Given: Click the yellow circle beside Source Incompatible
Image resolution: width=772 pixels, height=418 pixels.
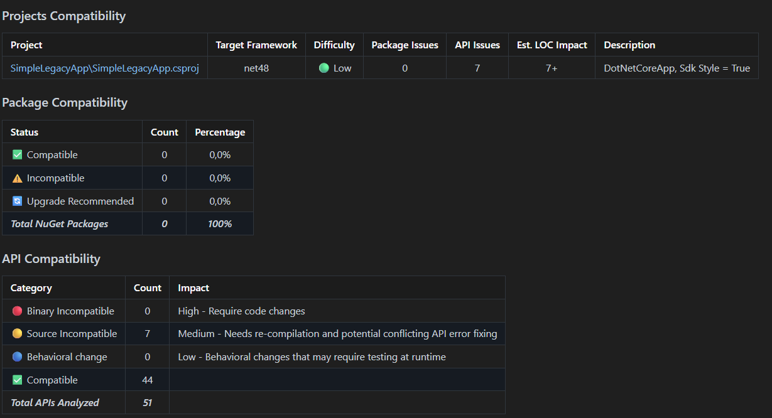Looking at the screenshot, I should (x=18, y=334).
